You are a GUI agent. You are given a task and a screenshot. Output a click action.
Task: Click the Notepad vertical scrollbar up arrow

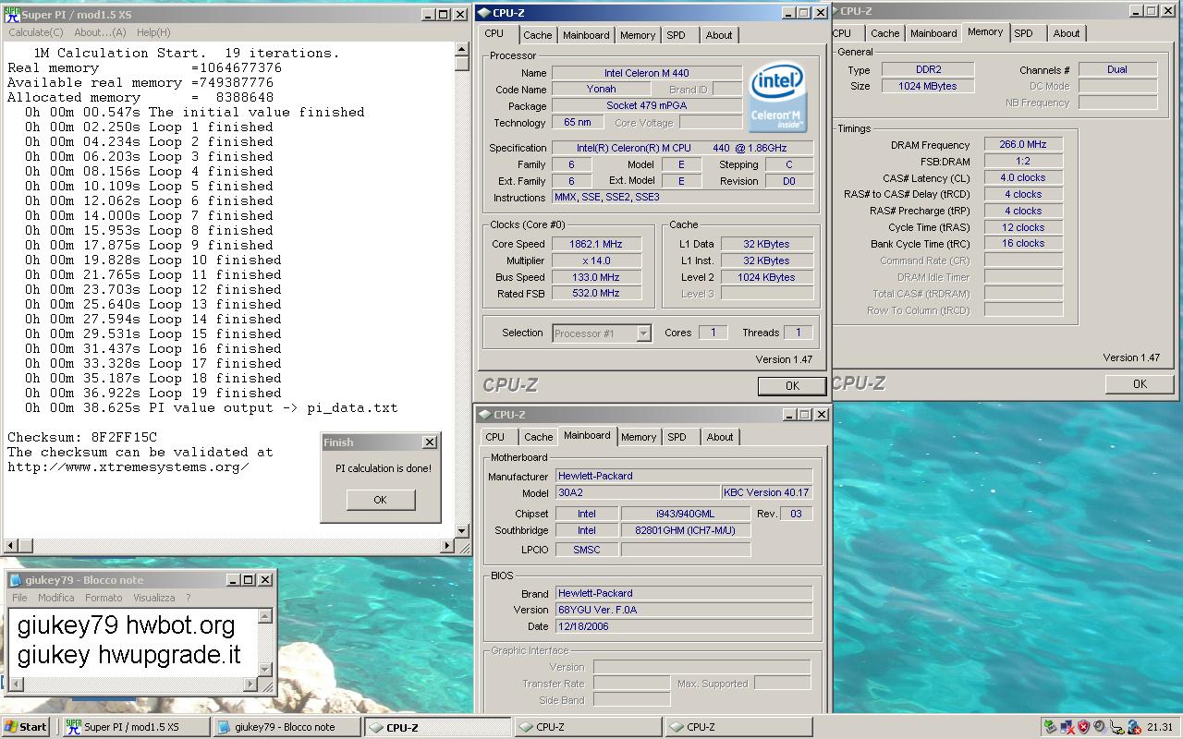pos(267,616)
